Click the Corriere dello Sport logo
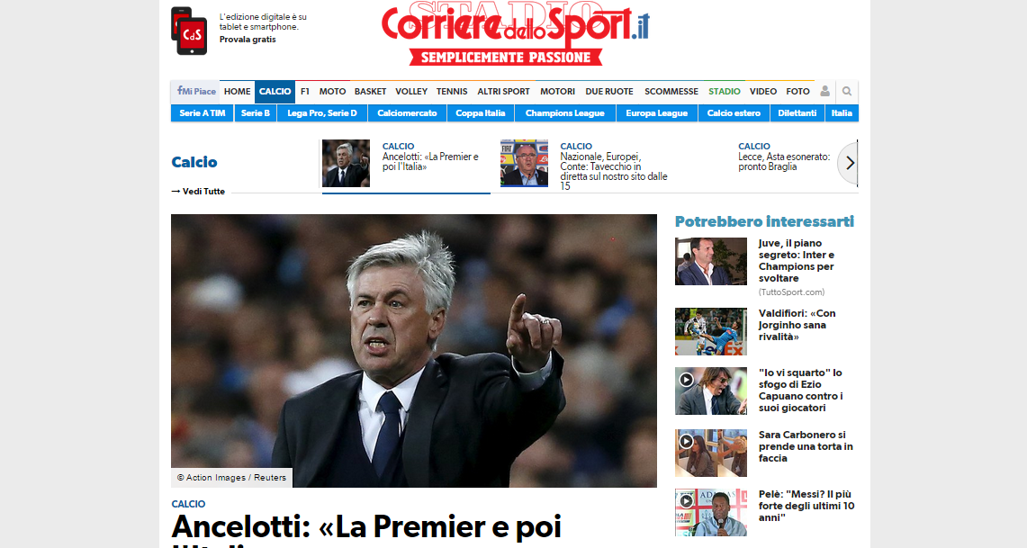Screen dimensions: 1027x548 (x=515, y=32)
